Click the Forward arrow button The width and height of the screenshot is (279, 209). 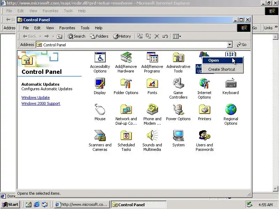tap(47, 37)
